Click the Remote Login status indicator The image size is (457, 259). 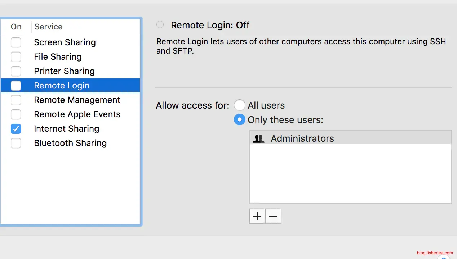160,25
